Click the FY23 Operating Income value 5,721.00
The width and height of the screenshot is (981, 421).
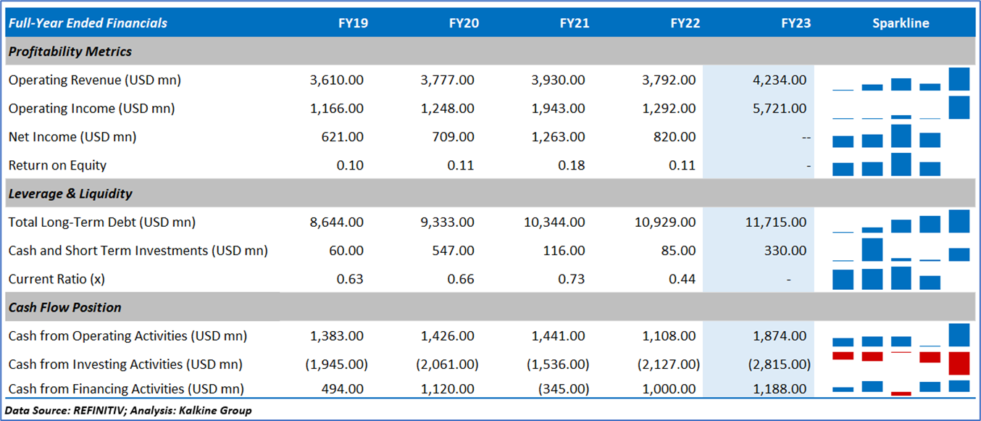780,109
